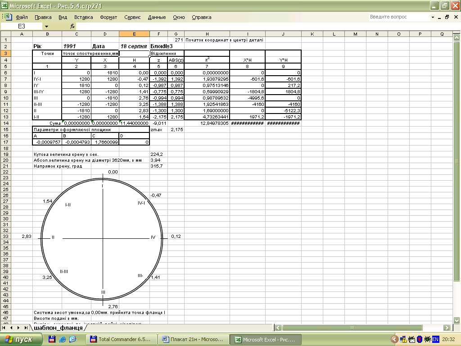Switch to Total Commander 6.5 taskbar button
Screen dimensions: 461x346
tap(121, 339)
